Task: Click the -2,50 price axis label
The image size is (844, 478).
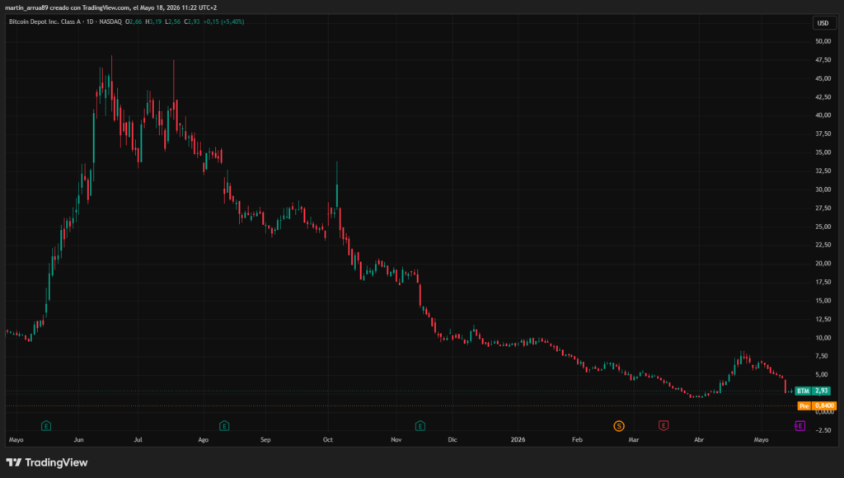Action: click(x=823, y=430)
